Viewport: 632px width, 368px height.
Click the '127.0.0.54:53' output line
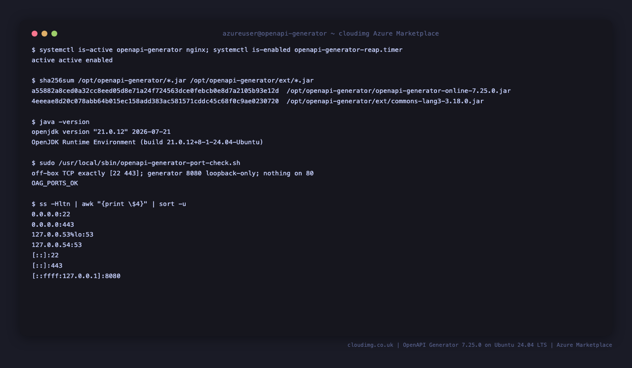pyautogui.click(x=57, y=245)
